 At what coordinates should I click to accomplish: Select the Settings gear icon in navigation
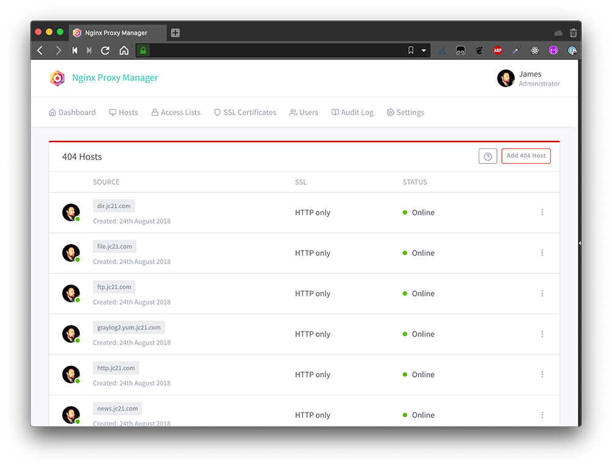390,112
